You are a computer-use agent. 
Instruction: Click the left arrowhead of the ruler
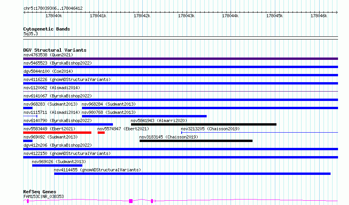pos(24,12)
